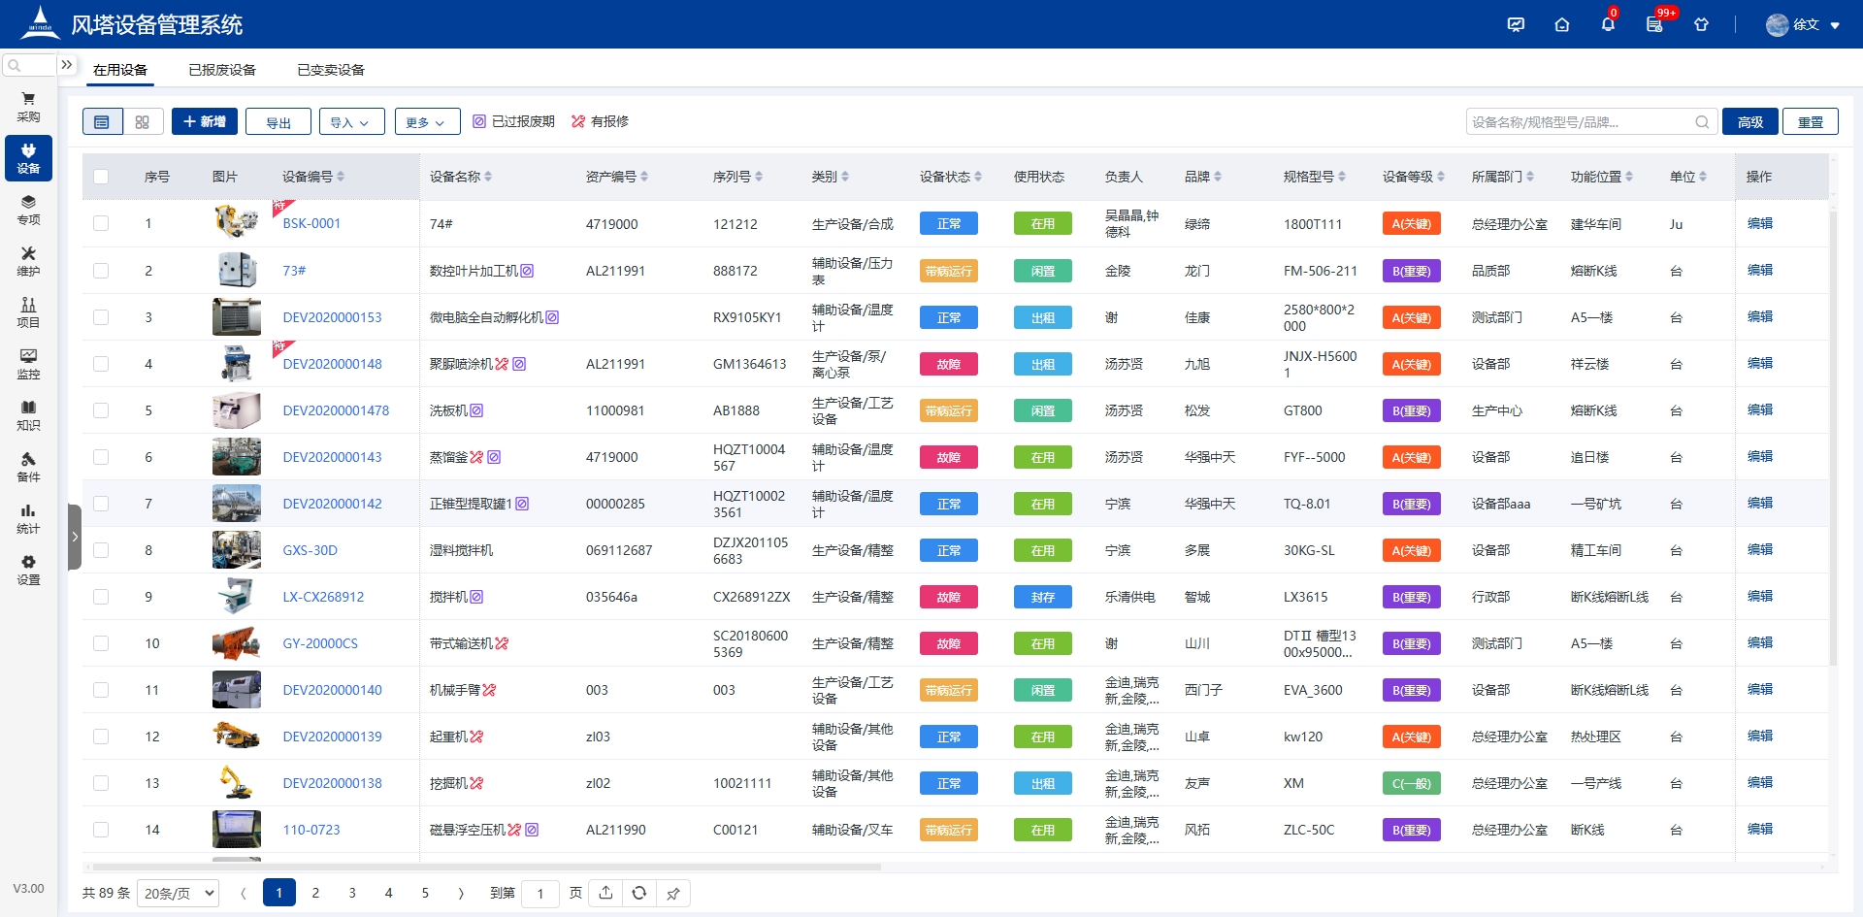Image resolution: width=1863 pixels, height=917 pixels.
Task: Switch to the 已报废设备 tab
Action: click(221, 69)
